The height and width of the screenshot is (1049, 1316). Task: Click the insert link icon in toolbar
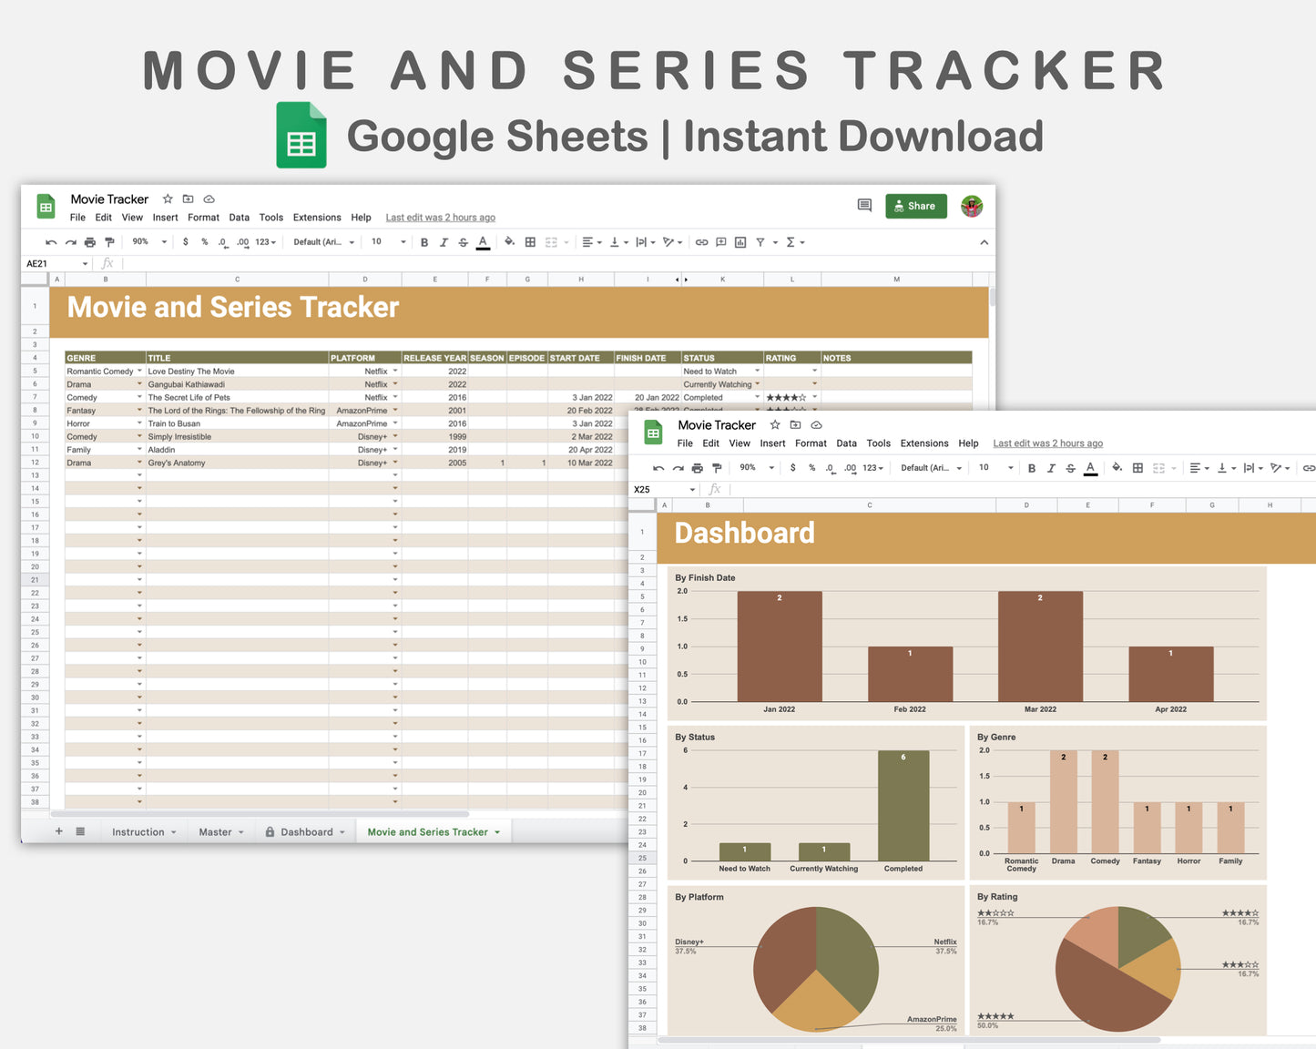click(701, 242)
